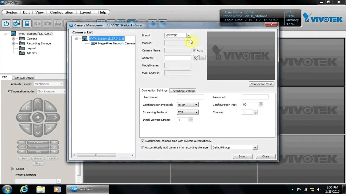This screenshot has height=194, width=346.
Task: Click the User Name input field
Action: [x=190, y=97]
